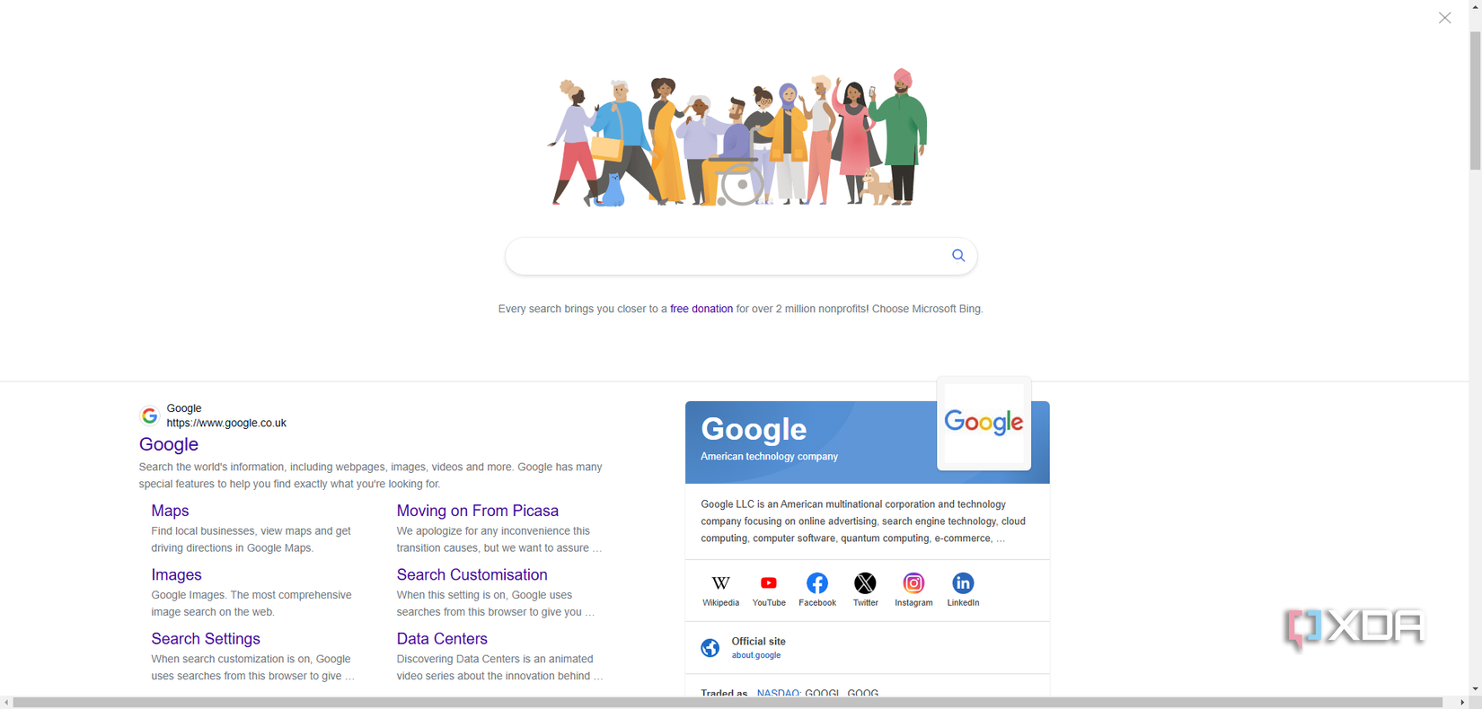Click the globe Official site icon
Screen dimensions: 1482x709
coord(710,648)
